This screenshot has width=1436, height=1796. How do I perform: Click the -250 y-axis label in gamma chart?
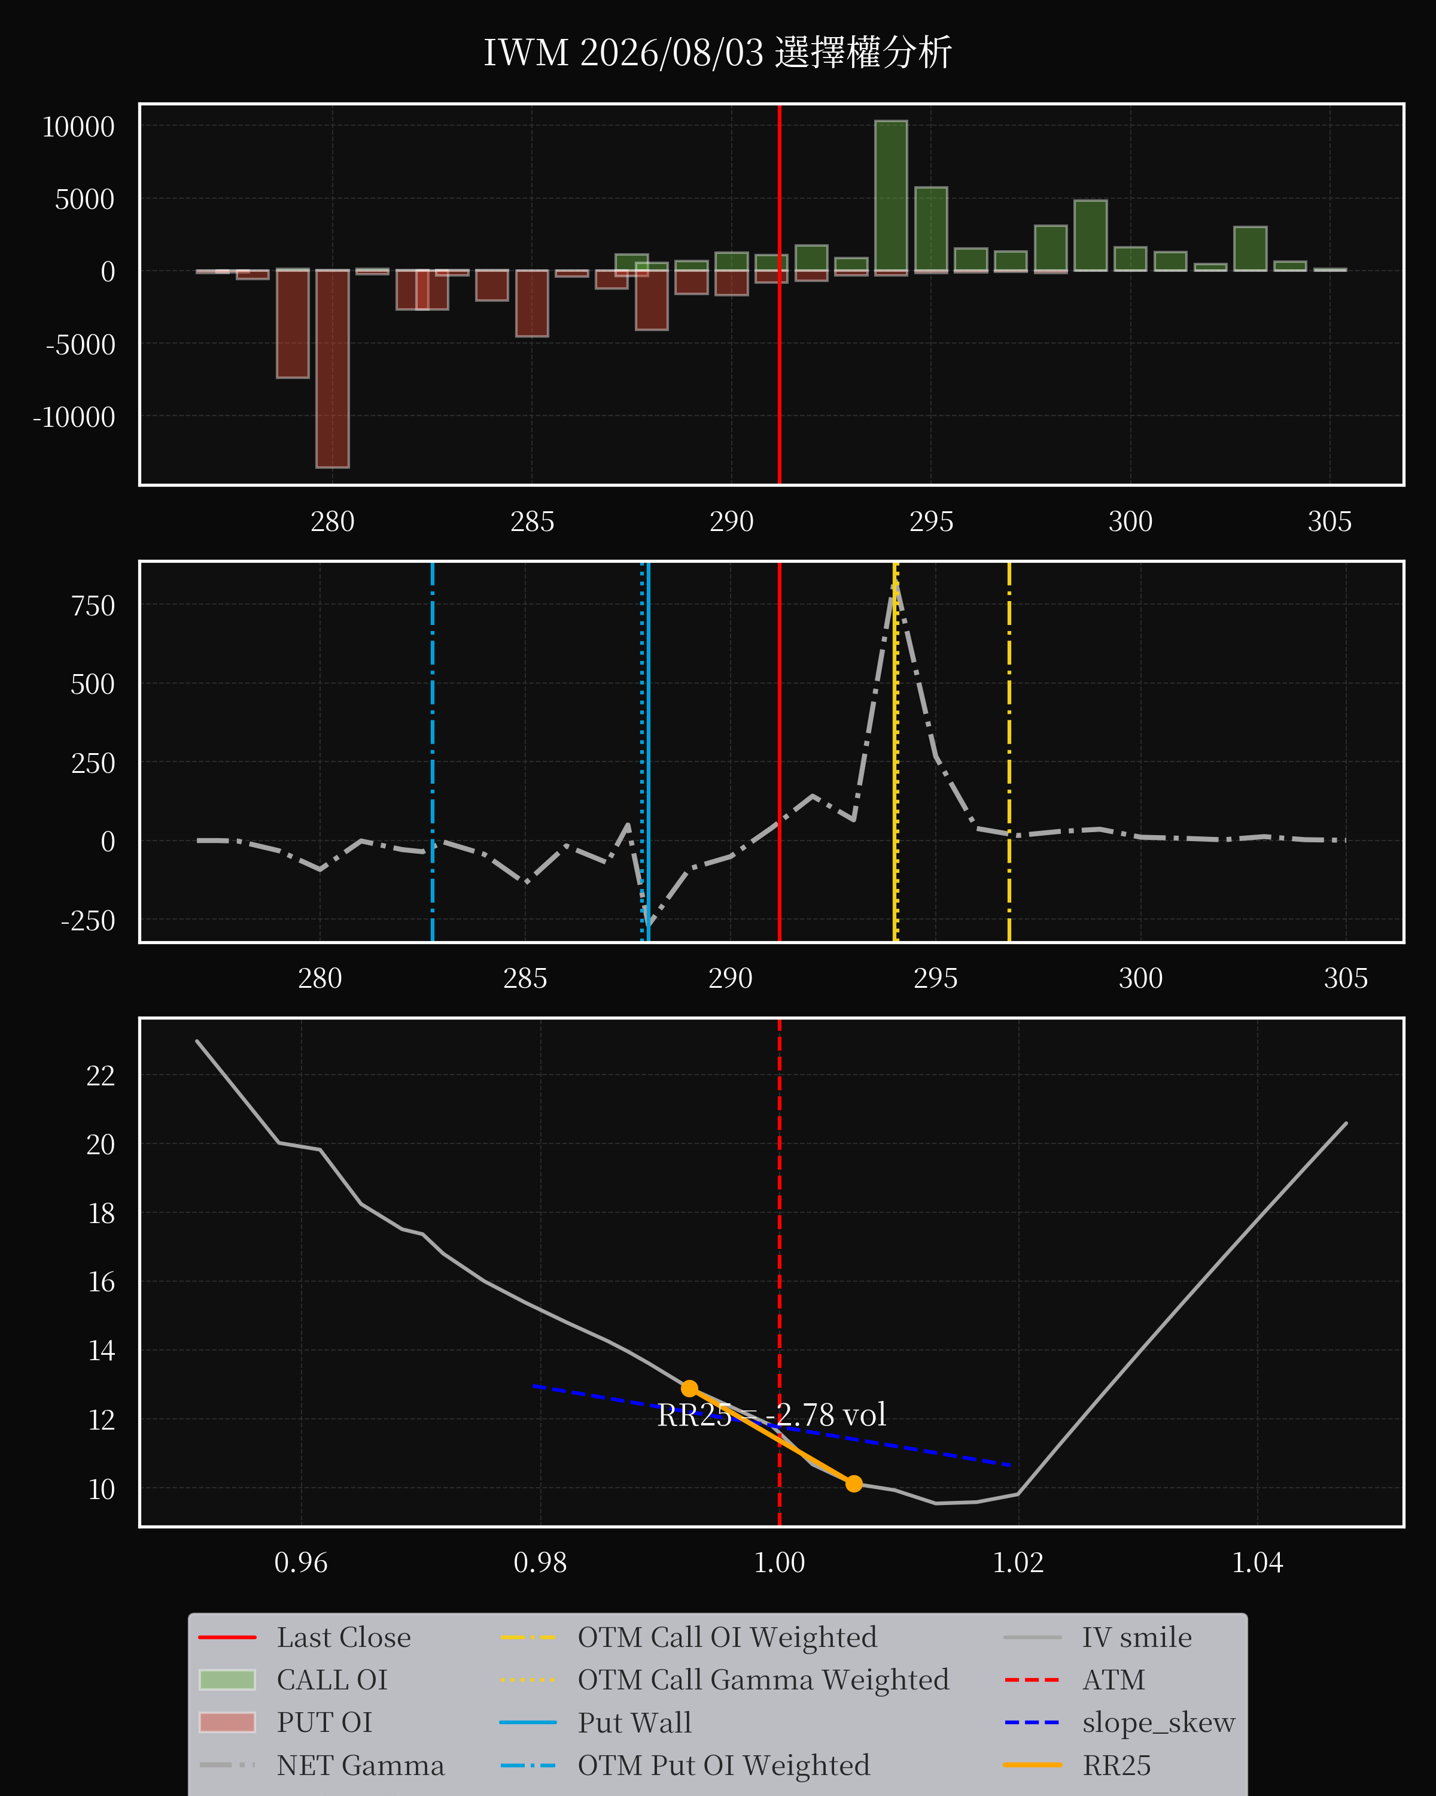[87, 921]
